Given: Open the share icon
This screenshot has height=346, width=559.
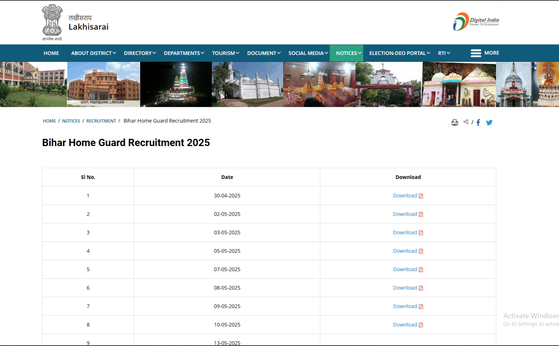Looking at the screenshot, I should coord(466,122).
